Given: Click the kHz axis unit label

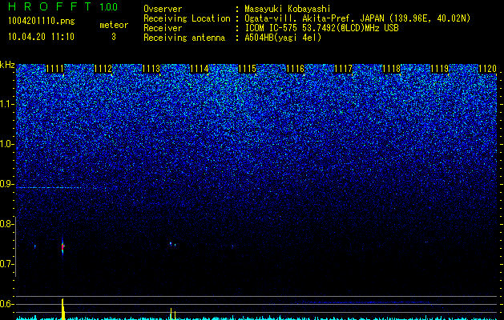Looking at the screenshot, I should 7,65.
